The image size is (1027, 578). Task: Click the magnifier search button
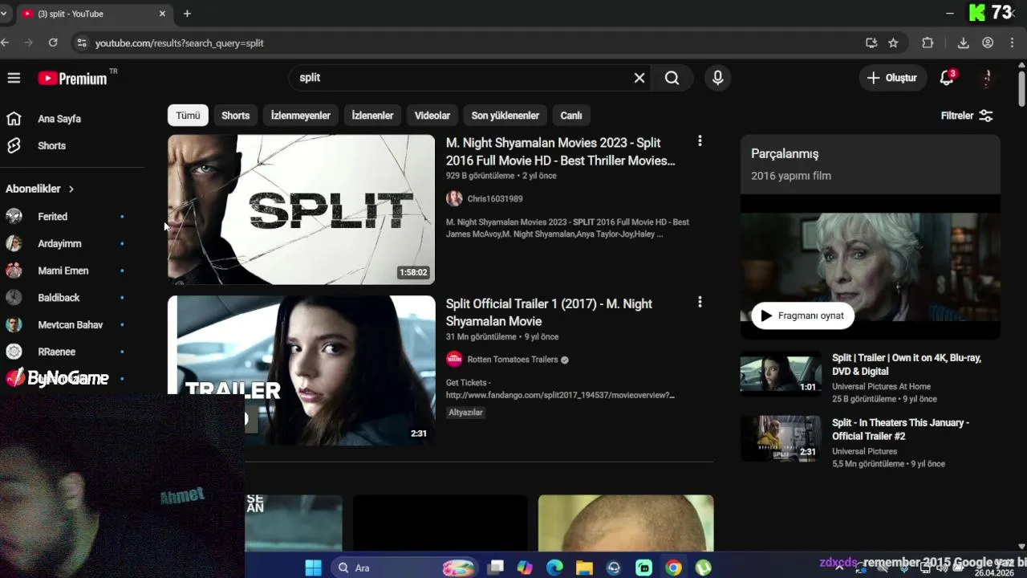(x=672, y=78)
